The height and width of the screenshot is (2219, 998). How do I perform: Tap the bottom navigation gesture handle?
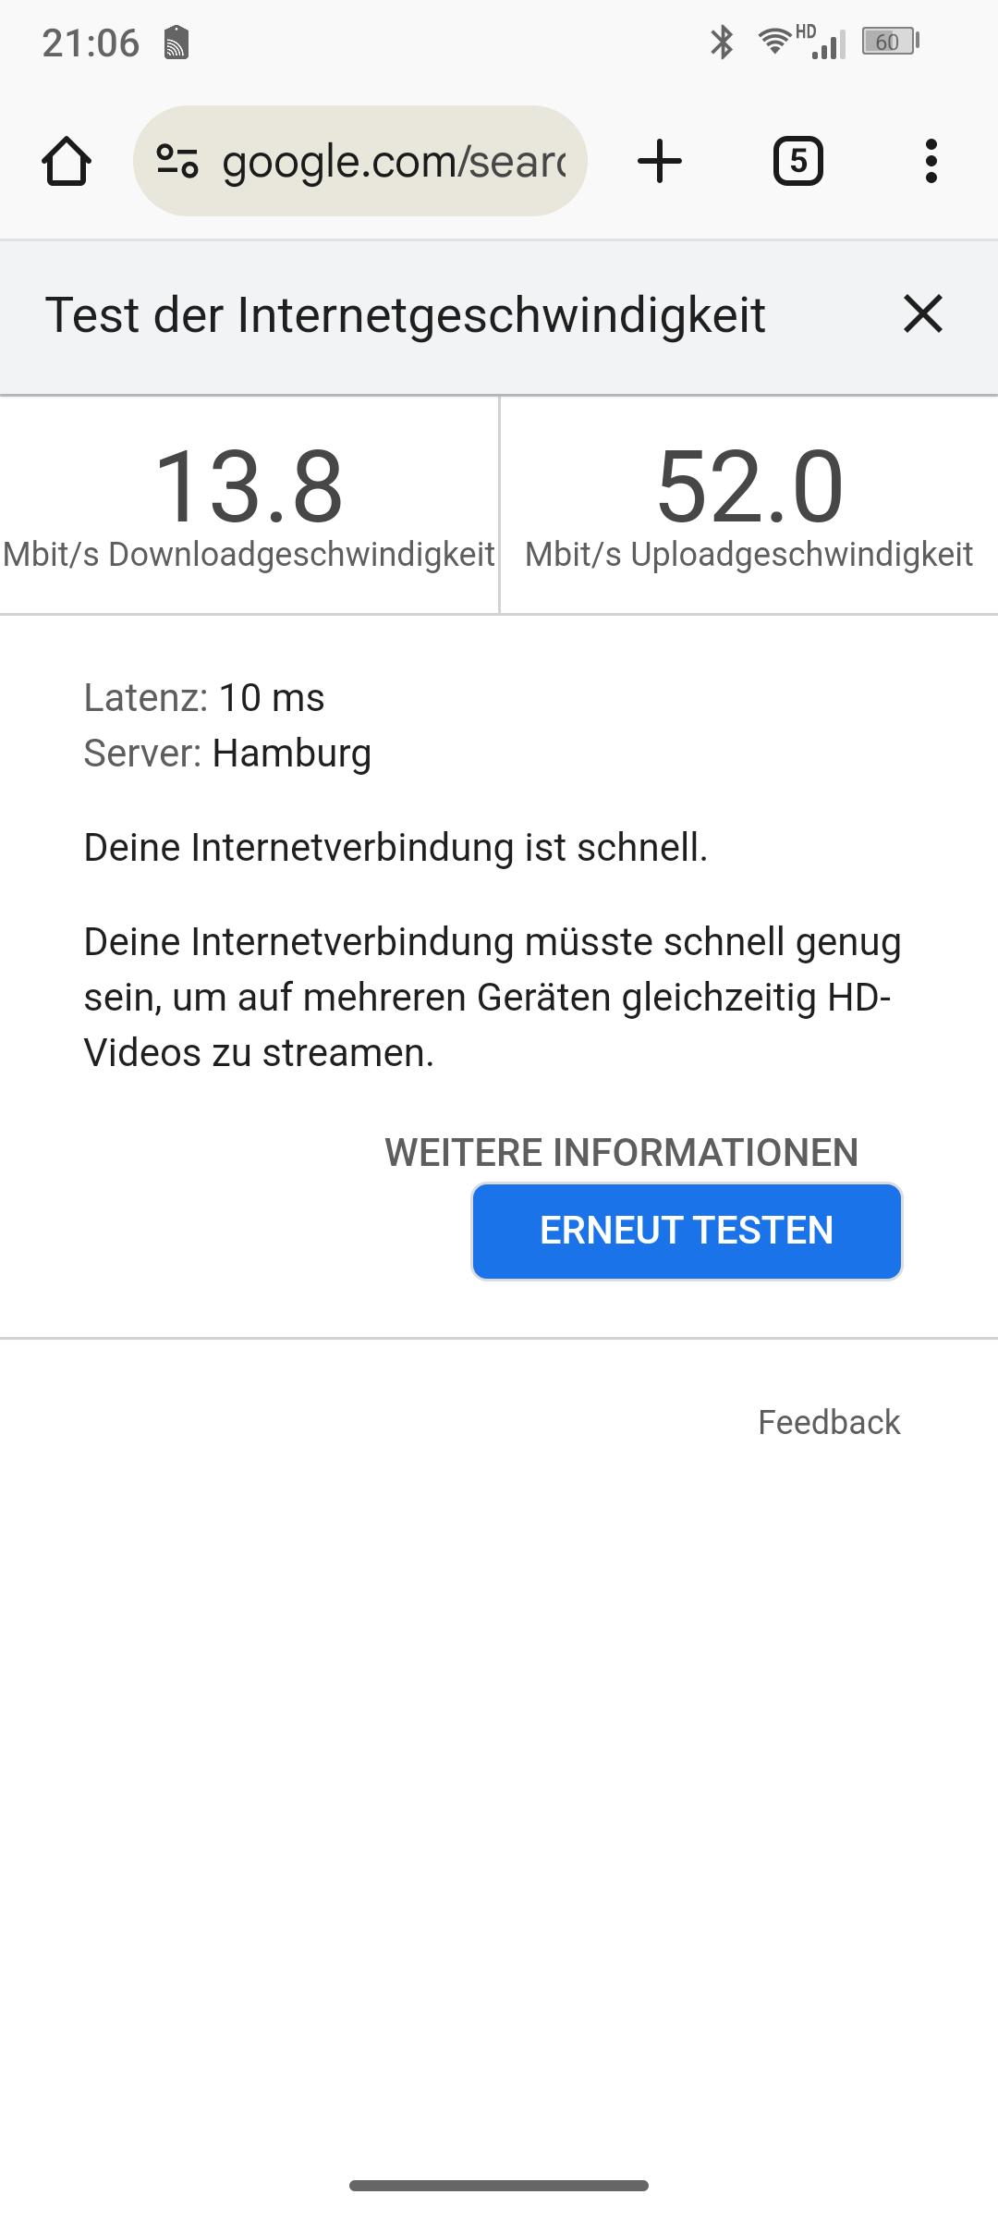499,2186
